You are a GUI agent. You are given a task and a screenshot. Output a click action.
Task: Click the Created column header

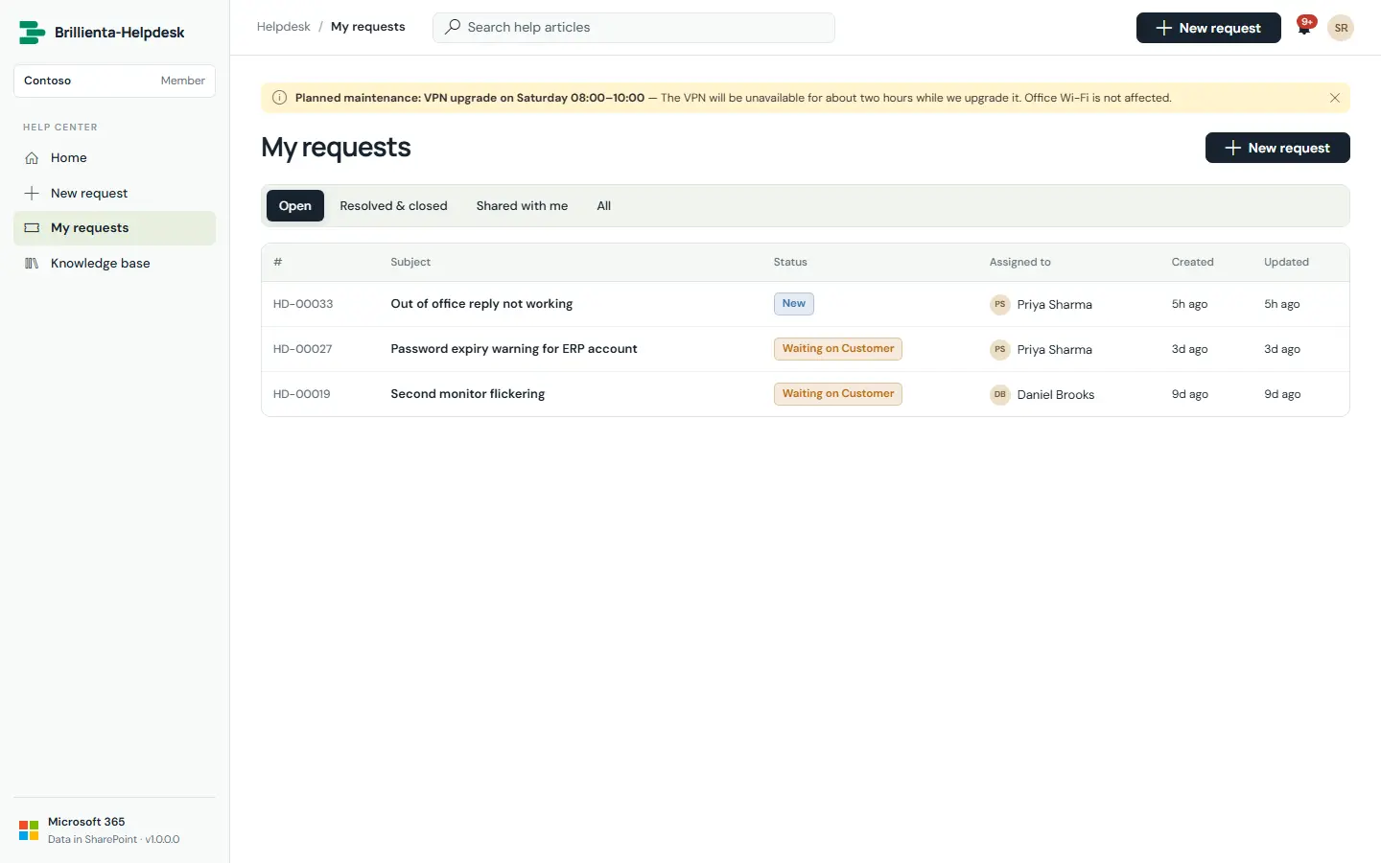1193,262
